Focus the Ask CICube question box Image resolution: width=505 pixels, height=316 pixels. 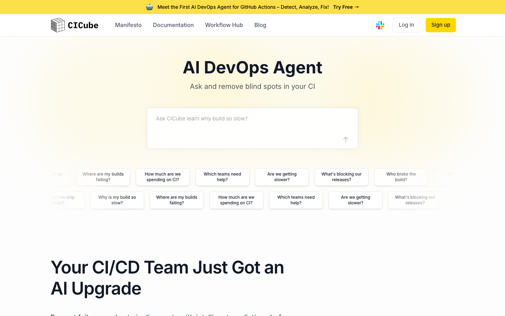252,128
